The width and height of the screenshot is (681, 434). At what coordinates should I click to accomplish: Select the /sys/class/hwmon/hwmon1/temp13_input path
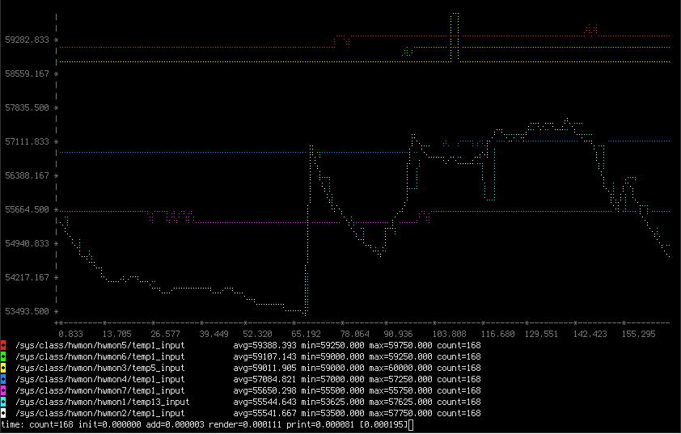[102, 402]
